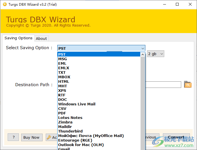Image resolution: width=197 pixels, height=150 pixels.
Task: Choose Outlook for Mac (OLM)
Action: coord(99,145)
